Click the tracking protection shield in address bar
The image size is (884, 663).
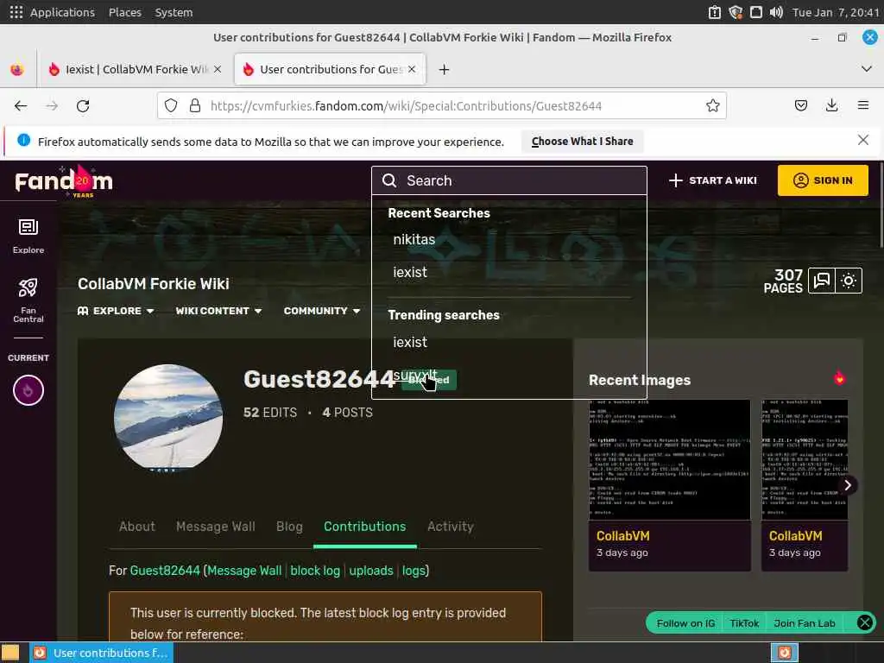point(171,105)
